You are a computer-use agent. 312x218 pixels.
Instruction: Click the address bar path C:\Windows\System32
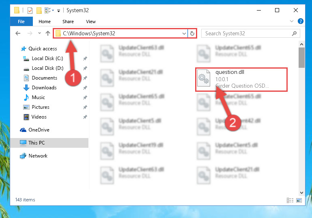pos(89,33)
